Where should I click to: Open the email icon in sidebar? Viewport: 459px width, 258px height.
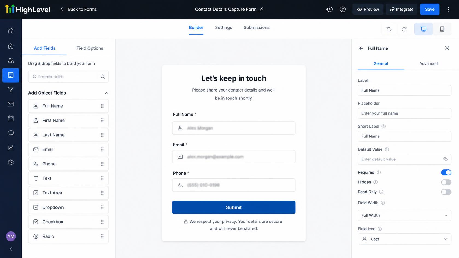11,104
